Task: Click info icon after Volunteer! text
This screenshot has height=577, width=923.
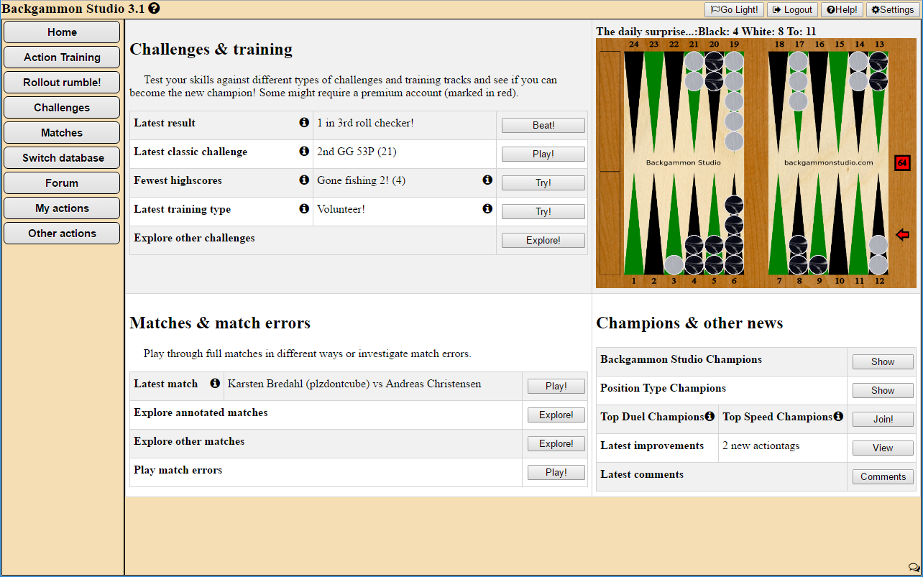Action: pos(487,209)
